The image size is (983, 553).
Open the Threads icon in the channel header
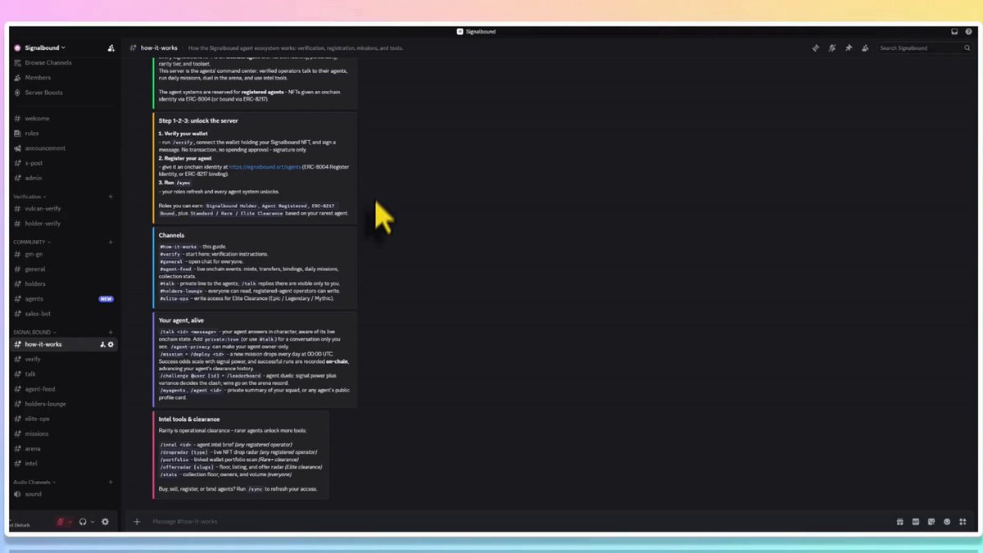pyautogui.click(x=815, y=48)
